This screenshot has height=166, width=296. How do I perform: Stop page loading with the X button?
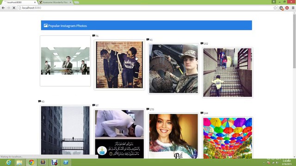point(14,8)
